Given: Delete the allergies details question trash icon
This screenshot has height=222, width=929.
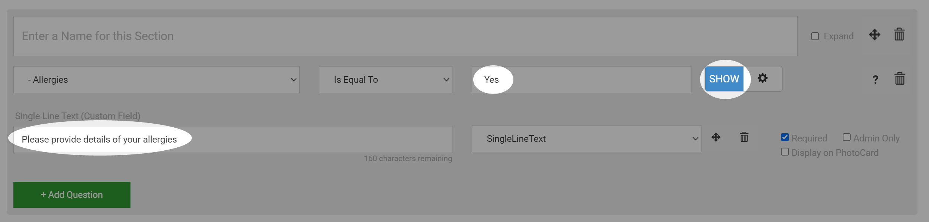Looking at the screenshot, I should point(744,137).
